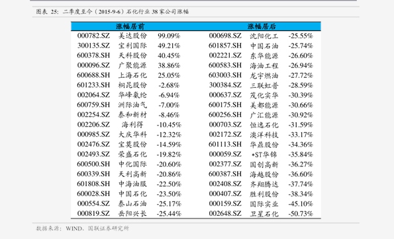Click stock code 000698.SZ

(x=225, y=36)
